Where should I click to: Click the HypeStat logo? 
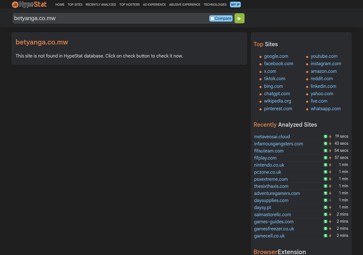click(x=29, y=4)
